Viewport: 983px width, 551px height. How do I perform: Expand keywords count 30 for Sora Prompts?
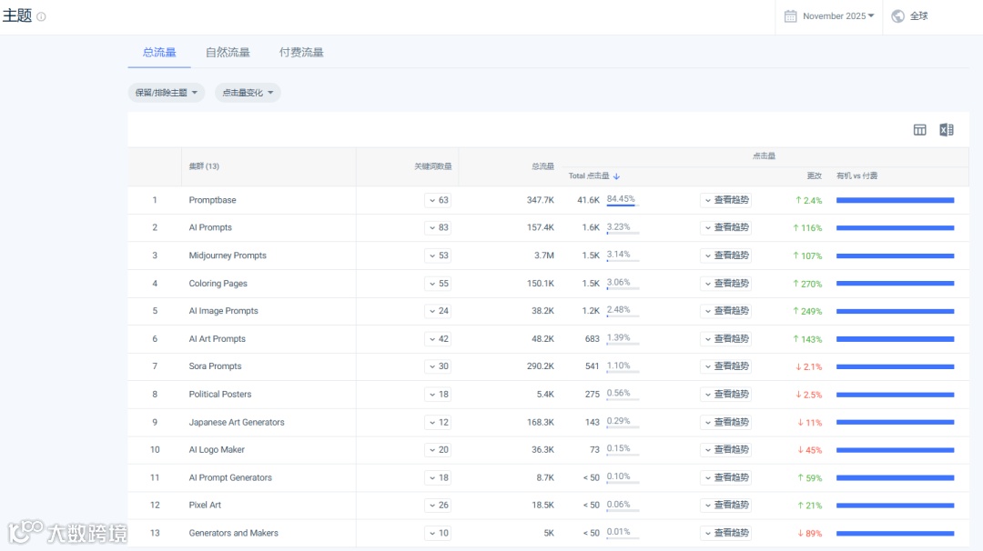pyautogui.click(x=438, y=366)
